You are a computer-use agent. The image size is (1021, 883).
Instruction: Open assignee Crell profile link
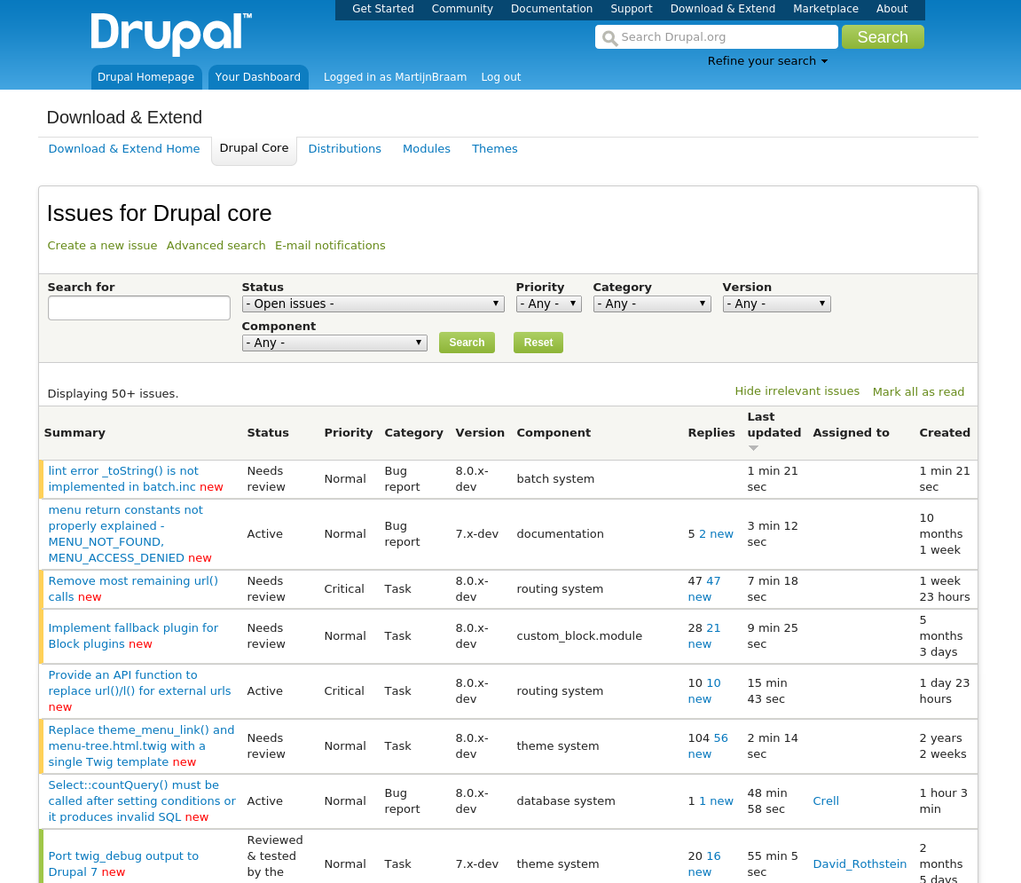pos(826,800)
